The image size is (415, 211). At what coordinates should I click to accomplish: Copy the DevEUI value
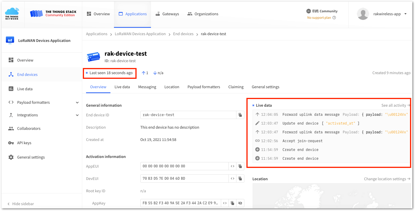240,178
